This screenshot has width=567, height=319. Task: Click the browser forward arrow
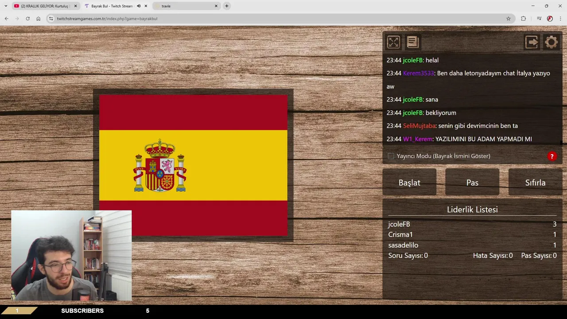click(17, 19)
